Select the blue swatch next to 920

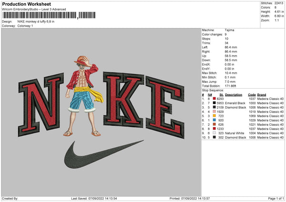(214, 120)
